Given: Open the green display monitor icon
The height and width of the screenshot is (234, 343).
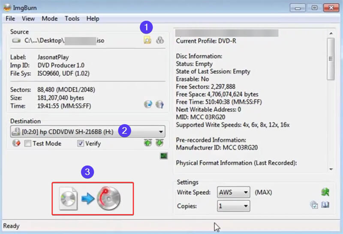Looking at the screenshot, I should (164, 156).
